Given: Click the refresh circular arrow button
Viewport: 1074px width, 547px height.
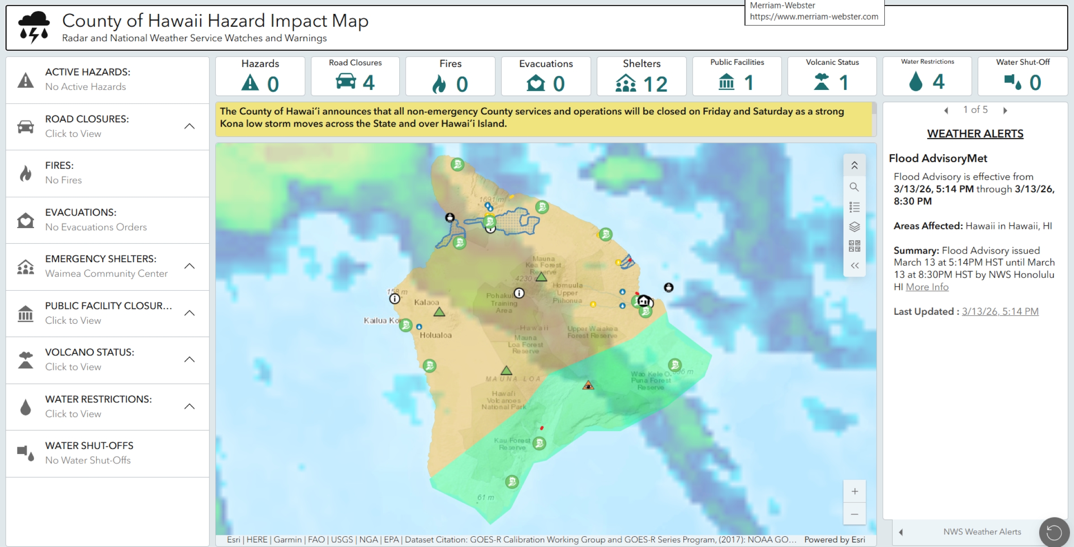Looking at the screenshot, I should [x=1054, y=532].
